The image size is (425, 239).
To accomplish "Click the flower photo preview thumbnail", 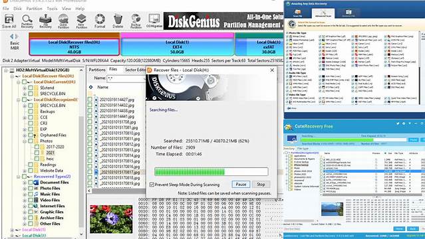I will 111,219.
